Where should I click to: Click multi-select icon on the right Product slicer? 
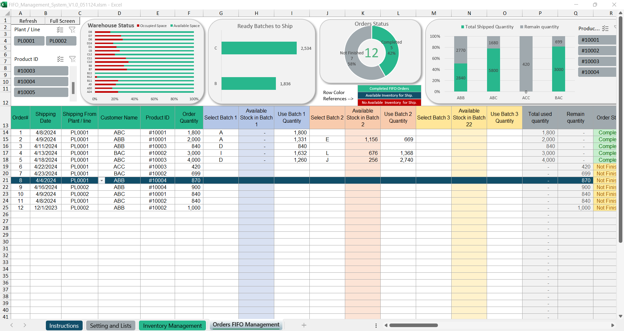605,28
